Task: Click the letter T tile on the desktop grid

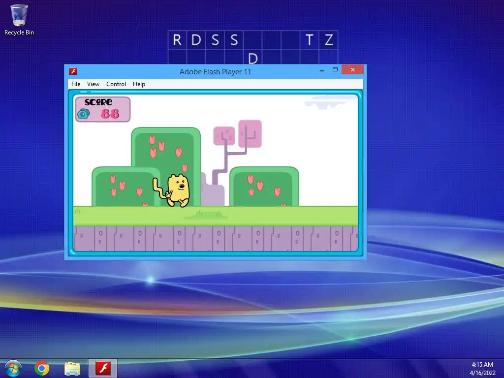Action: click(x=309, y=40)
